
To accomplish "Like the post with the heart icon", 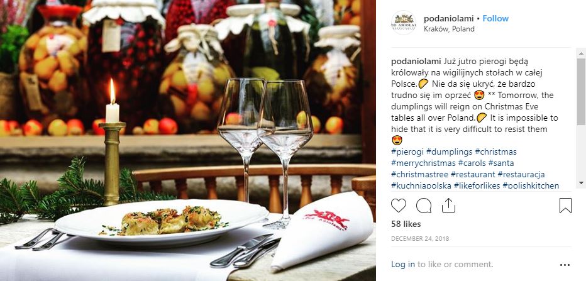I will point(399,206).
